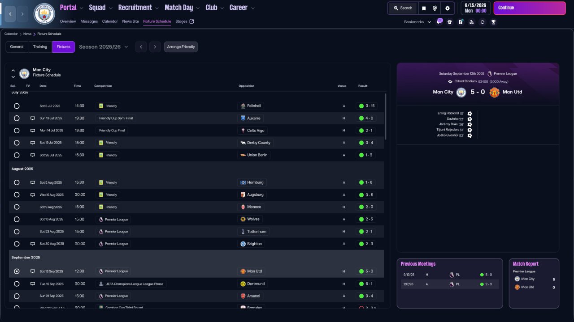
Task: Click the Wolves club badge
Action: click(x=243, y=219)
